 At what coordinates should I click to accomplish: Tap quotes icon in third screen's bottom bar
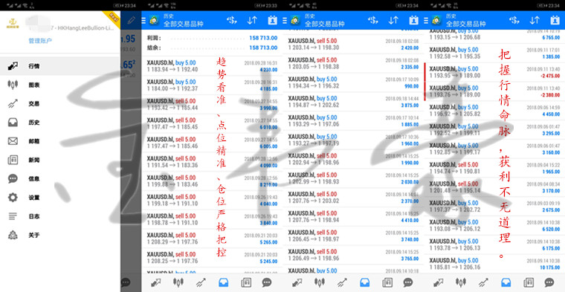[297, 282]
